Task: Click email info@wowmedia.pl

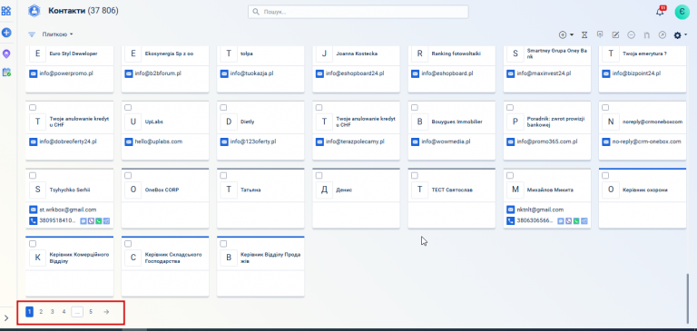Action: [446, 141]
